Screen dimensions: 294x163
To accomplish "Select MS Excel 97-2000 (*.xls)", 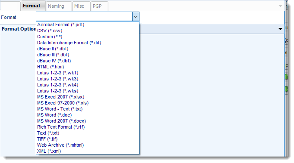I will (x=88, y=103).
